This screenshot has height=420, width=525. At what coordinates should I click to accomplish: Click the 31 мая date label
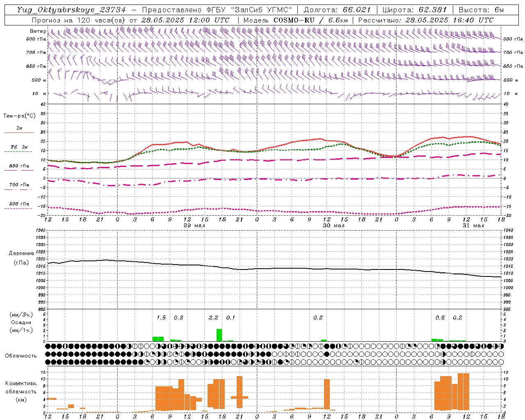tap(473, 225)
